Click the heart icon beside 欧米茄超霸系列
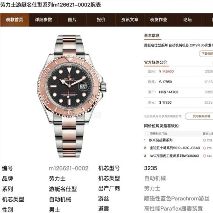213x213 pixels. tap(205, 140)
